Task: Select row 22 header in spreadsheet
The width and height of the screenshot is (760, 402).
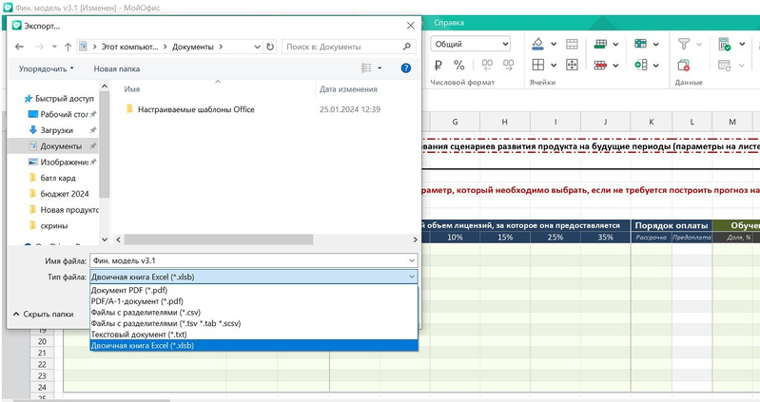Action: coord(42,364)
